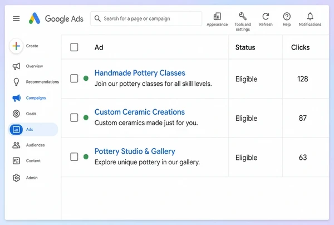Image resolution: width=334 pixels, height=225 pixels.
Task: Click the Campaigns megaphone icon
Action: click(x=16, y=98)
